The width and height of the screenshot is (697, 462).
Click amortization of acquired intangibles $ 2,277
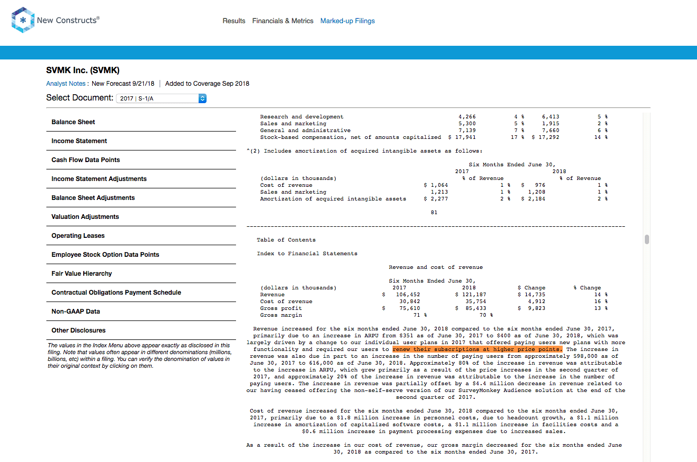436,199
